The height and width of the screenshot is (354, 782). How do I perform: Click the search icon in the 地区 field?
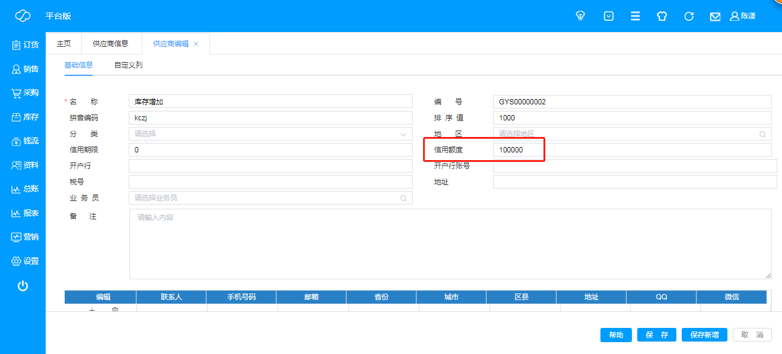[763, 134]
